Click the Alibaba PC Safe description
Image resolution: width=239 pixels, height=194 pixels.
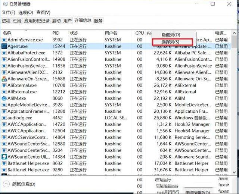192,53
